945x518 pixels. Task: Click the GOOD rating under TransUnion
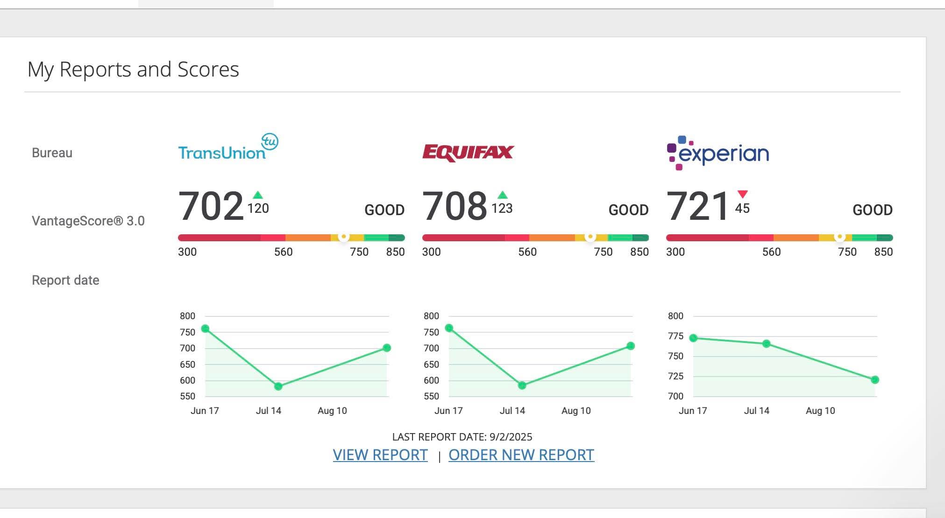(x=384, y=210)
